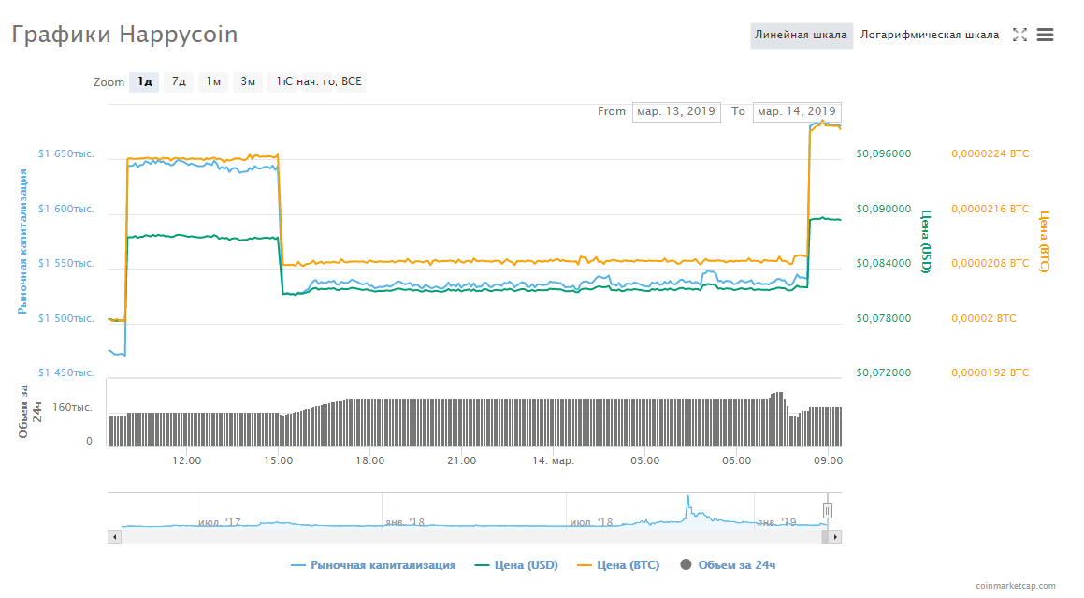Toggle Цена (BTC) series in legend
The image size is (1084, 598).
coord(618,565)
